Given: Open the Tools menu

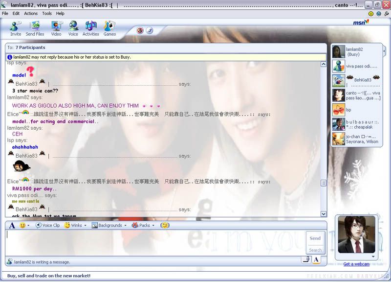Looking at the screenshot, I should (47, 14).
